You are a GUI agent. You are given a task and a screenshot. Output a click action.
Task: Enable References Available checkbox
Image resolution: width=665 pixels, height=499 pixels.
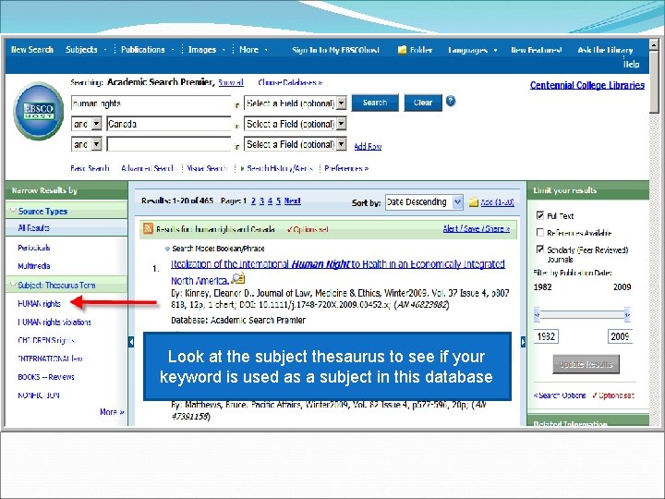[x=540, y=232]
